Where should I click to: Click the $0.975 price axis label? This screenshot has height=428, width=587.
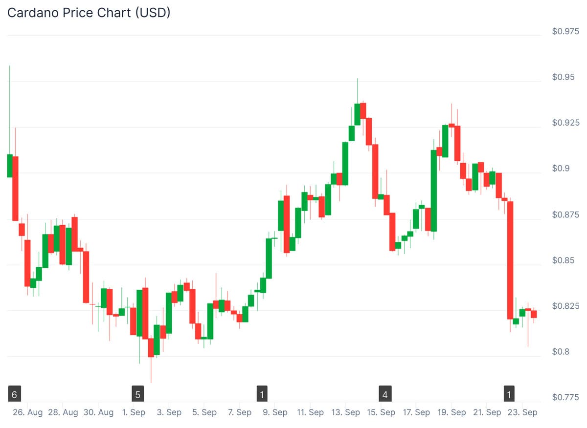click(565, 31)
